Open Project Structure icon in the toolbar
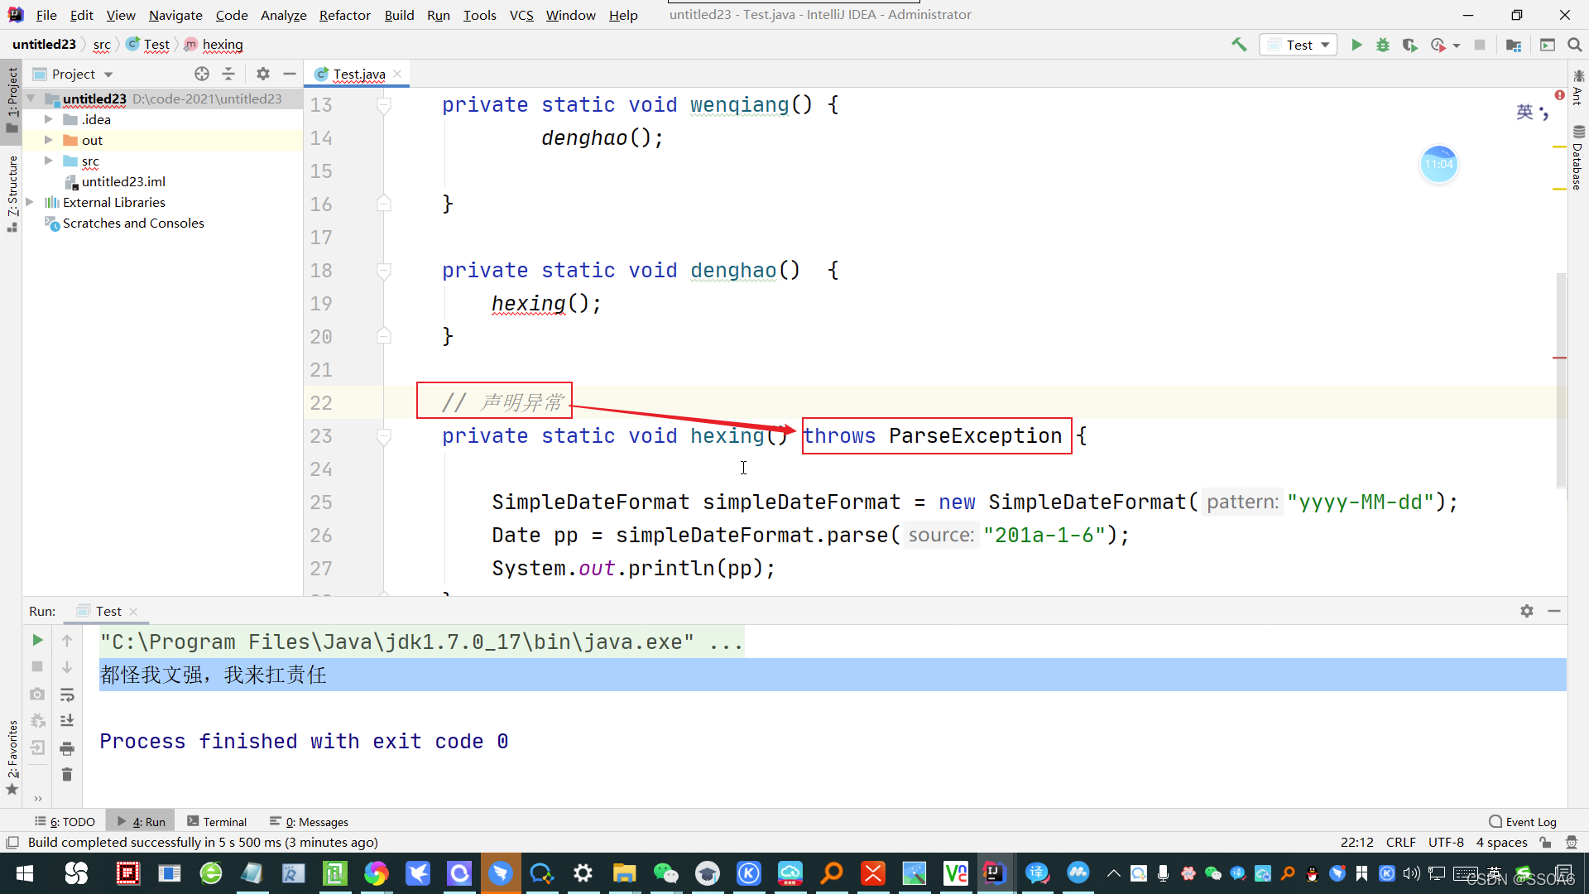Viewport: 1589px width, 894px height. click(1514, 45)
